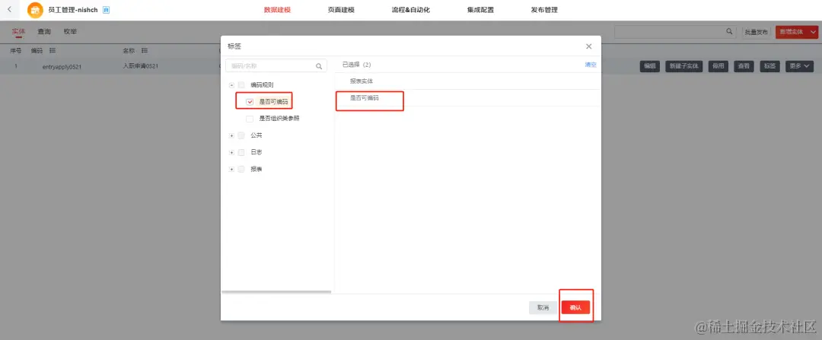Click the 新建子实体 row button
This screenshot has width=822, height=340.
tap(684, 66)
